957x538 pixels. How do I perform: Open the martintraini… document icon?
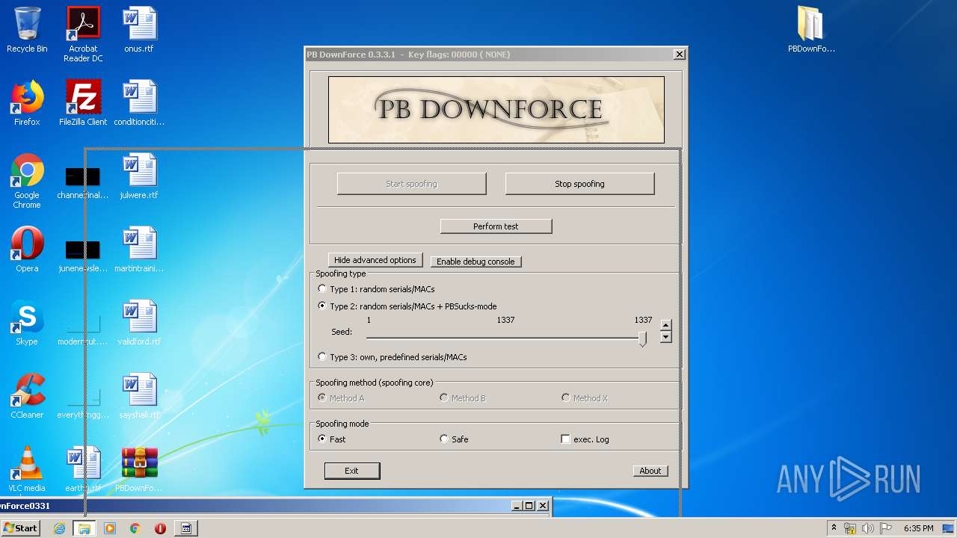pos(139,250)
